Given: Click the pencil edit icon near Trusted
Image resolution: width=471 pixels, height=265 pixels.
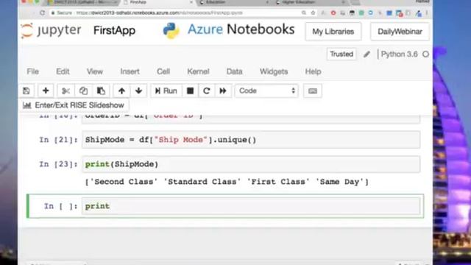Looking at the screenshot, I should point(366,54).
